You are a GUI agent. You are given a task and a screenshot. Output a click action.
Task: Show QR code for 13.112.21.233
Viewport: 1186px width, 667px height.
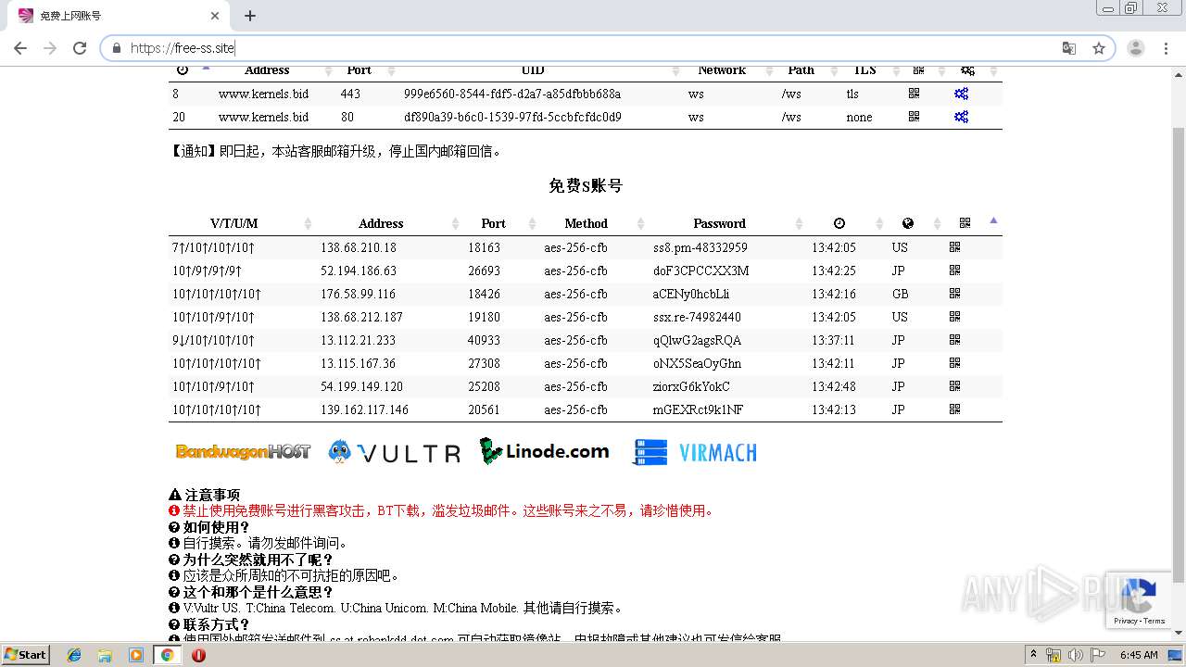coord(954,340)
